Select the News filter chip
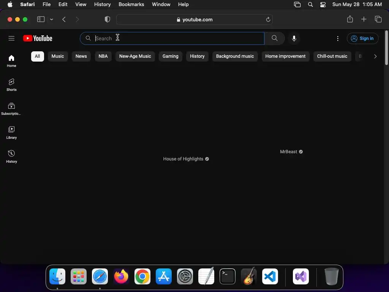Screen dimensions: 389x292 click(x=81, y=56)
